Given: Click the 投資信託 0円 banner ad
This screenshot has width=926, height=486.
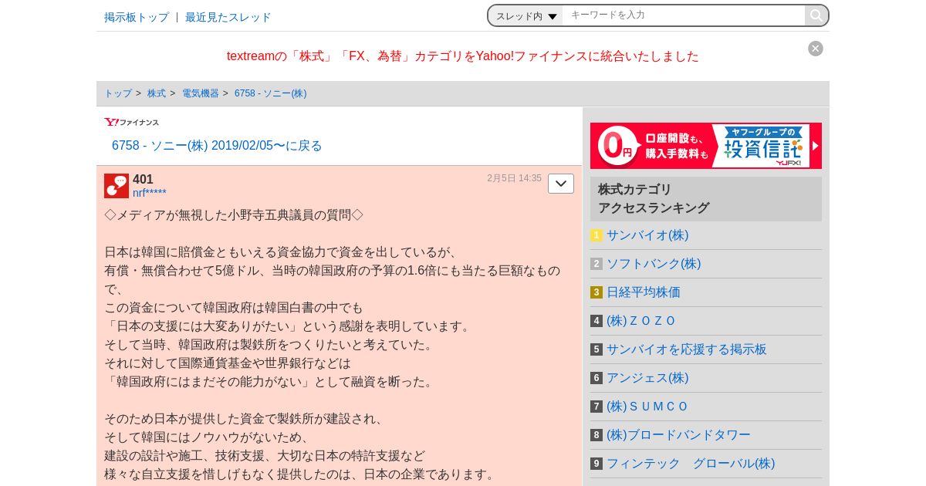Looking at the screenshot, I should 706,146.
